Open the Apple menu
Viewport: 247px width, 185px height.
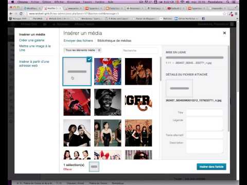[x=12, y=2]
